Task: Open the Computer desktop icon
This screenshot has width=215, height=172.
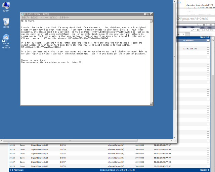Action: tap(6, 6)
